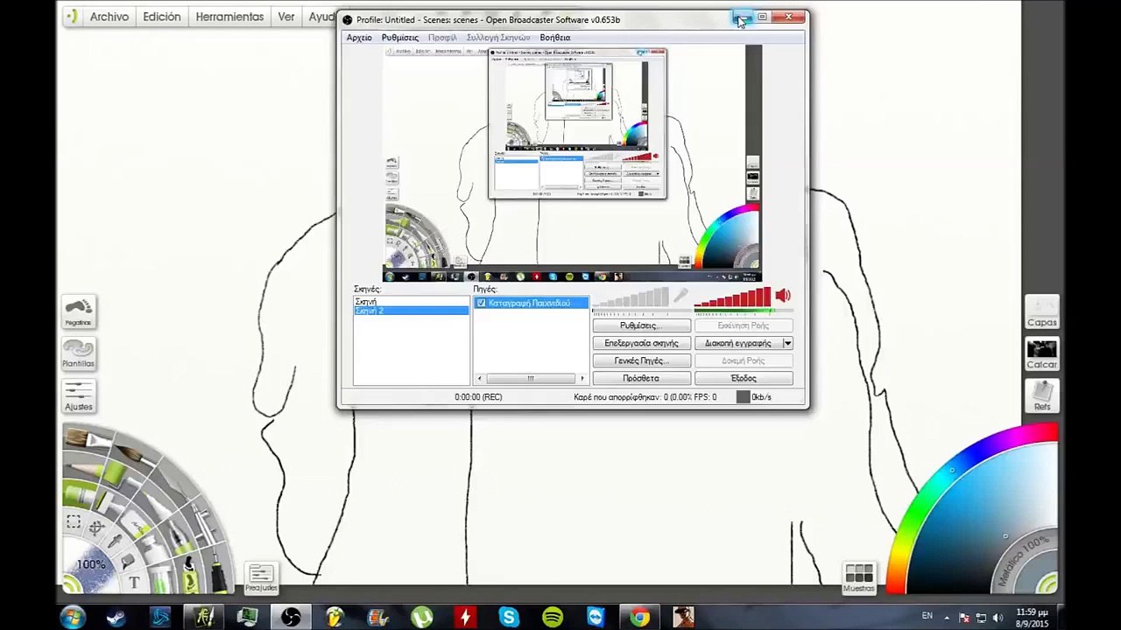The width and height of the screenshot is (1121, 630).
Task: Select the Σκηνή 2 scene
Action: coord(411,311)
